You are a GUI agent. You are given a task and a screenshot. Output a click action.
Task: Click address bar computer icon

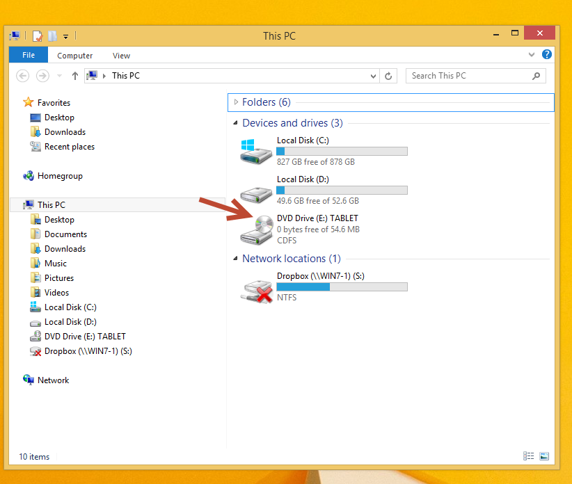(x=92, y=75)
